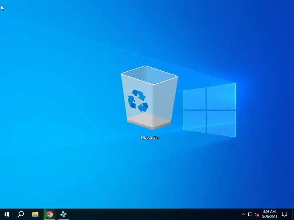The image size is (294, 220).
Task: Click Show desktop sliver at taskbar end
Action: [293, 214]
